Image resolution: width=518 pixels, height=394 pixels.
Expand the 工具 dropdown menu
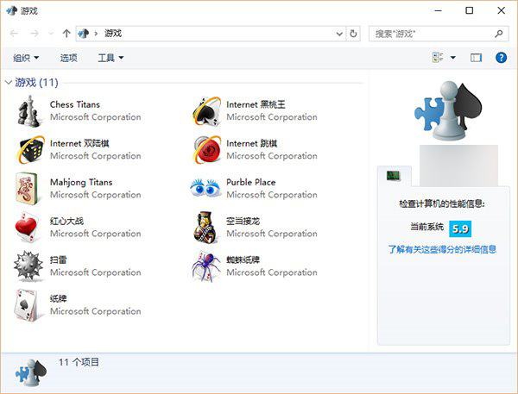tap(111, 58)
